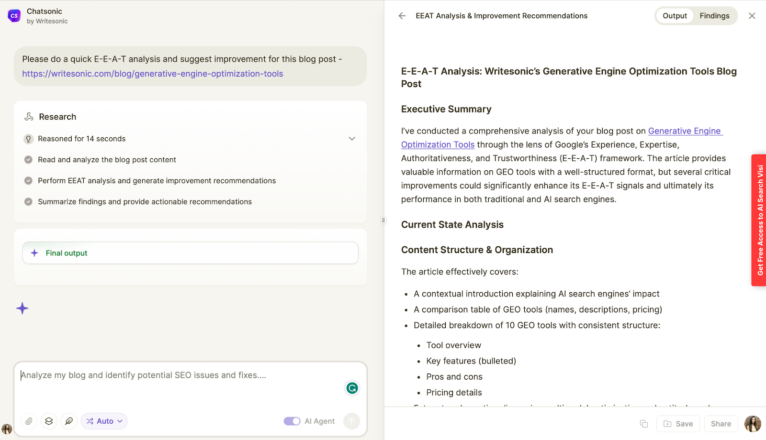
Task: Click 'Summarize findings and provide actionable recommendations' step
Action: click(x=145, y=202)
